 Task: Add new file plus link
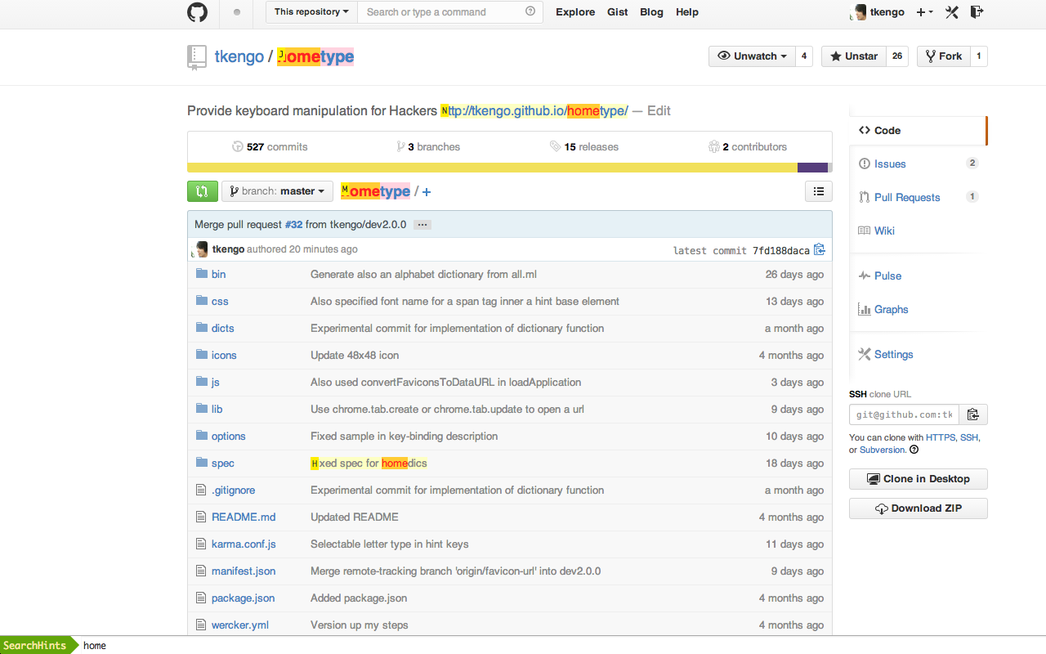[427, 192]
